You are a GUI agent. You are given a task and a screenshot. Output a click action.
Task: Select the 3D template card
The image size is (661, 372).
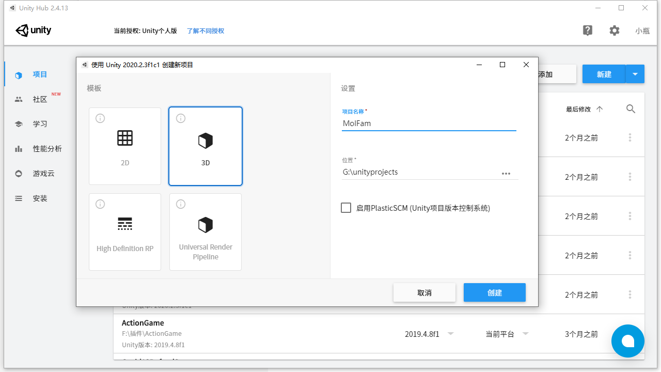(206, 146)
